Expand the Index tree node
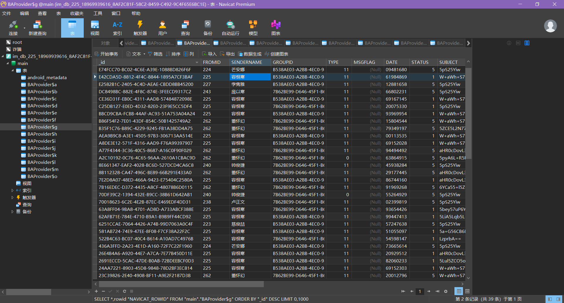 (13, 190)
